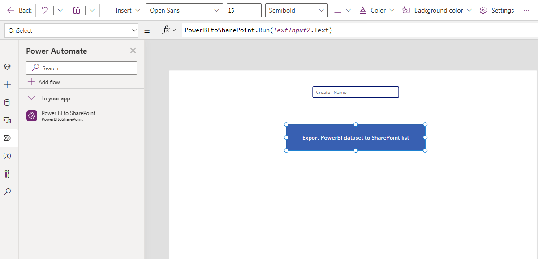Open the Variables (x) sidebar icon

coord(7,156)
